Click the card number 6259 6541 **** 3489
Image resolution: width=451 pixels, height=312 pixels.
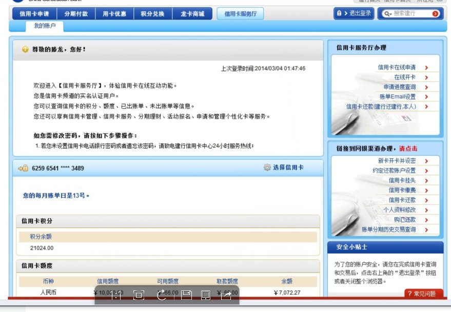click(58, 168)
